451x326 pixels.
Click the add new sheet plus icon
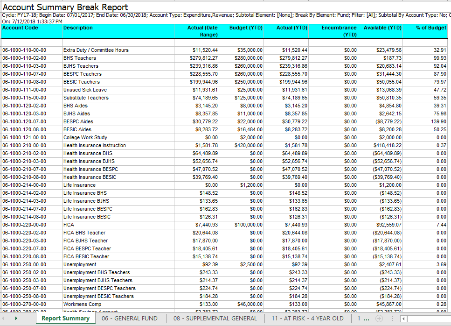click(x=379, y=319)
